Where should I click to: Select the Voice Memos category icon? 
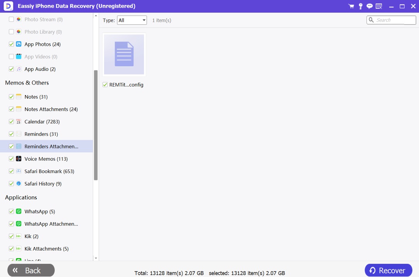[x=19, y=159]
